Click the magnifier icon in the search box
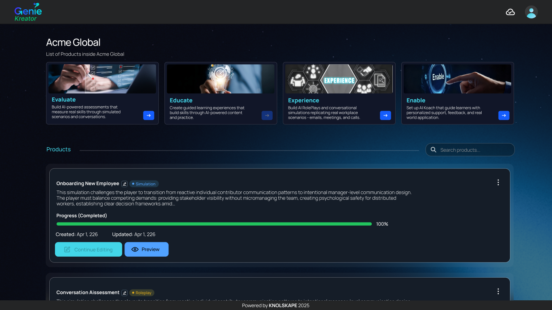This screenshot has width=552, height=310. pos(434,150)
